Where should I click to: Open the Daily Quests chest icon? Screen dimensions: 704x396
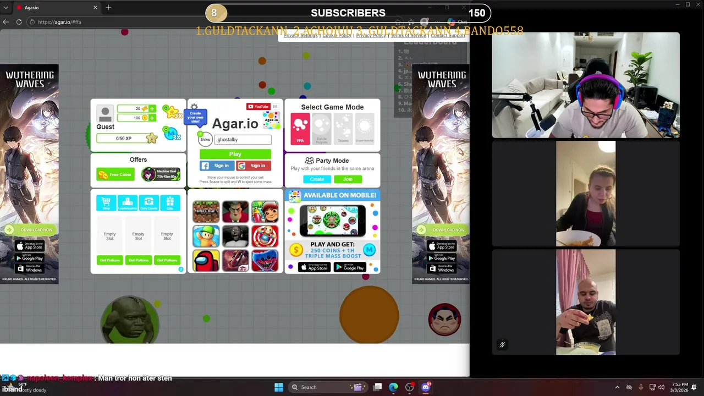tap(148, 202)
